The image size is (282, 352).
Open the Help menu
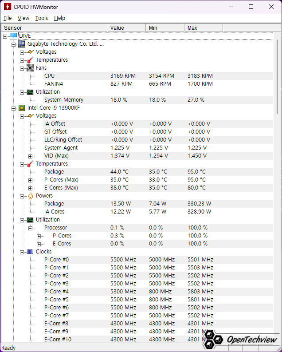tap(59, 18)
